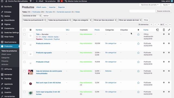Focus the product search field
Viewport: 174px width, 98px height.
[x=142, y=11]
